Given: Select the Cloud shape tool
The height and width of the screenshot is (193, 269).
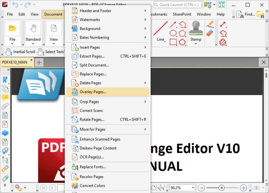Looking at the screenshot, I should [182, 42].
